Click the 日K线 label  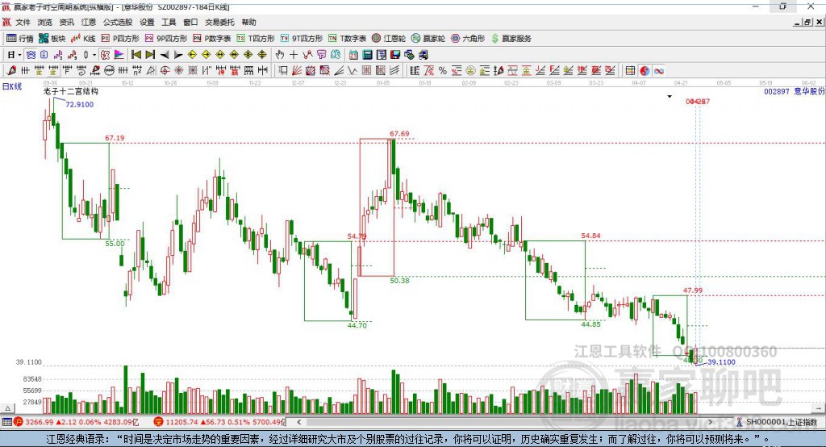[x=11, y=86]
